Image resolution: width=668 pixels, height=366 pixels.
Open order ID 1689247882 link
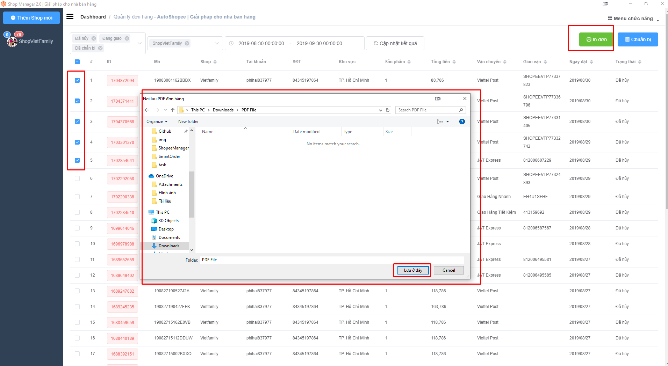click(x=122, y=291)
